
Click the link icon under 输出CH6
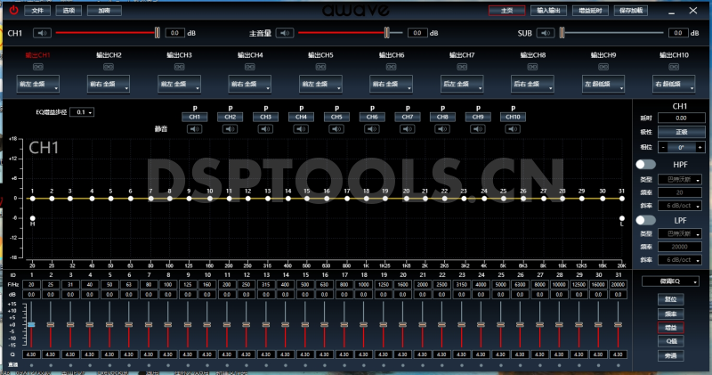click(x=391, y=67)
